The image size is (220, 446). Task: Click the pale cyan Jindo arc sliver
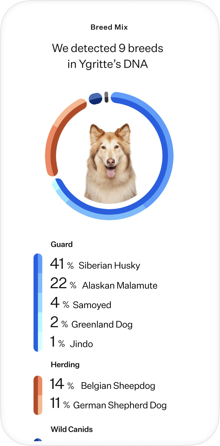(56, 184)
